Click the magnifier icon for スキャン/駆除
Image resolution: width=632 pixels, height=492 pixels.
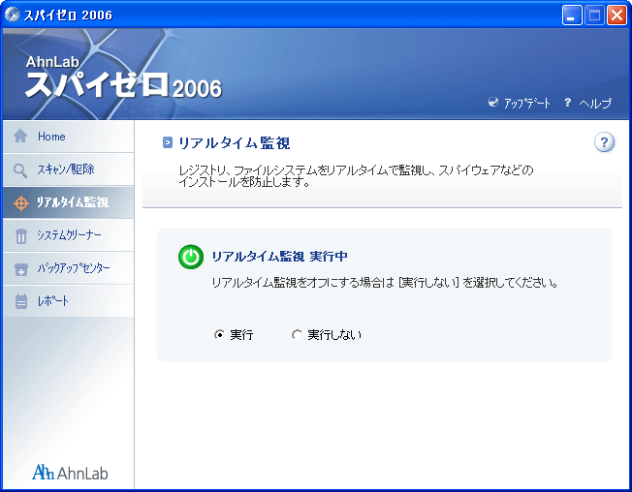[20, 170]
